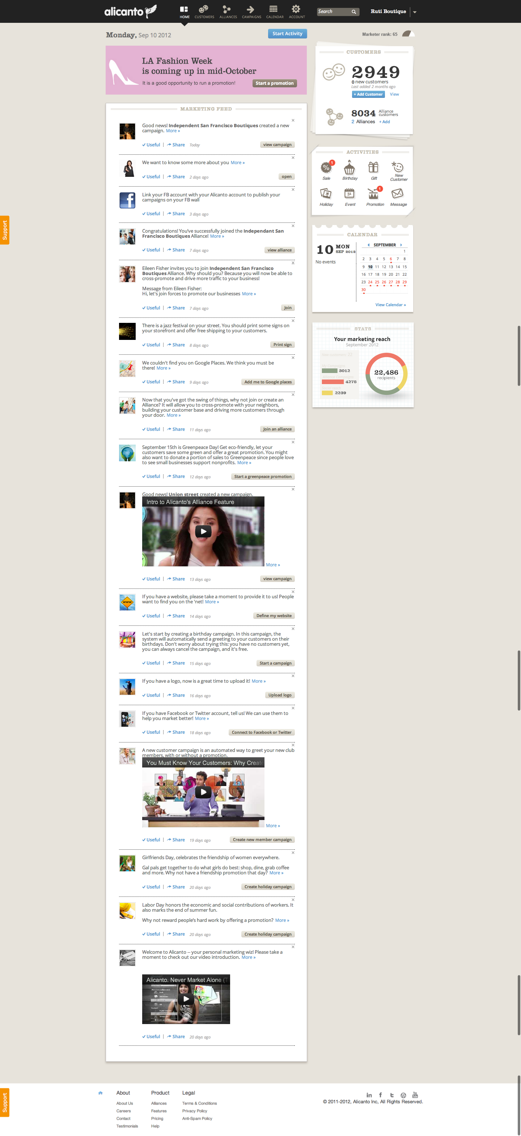This screenshot has height=1136, width=521.
Task: Click the alliance network smiley icon
Action: click(334, 116)
